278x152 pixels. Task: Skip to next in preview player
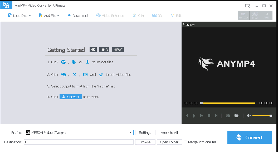pyautogui.click(x=216, y=116)
